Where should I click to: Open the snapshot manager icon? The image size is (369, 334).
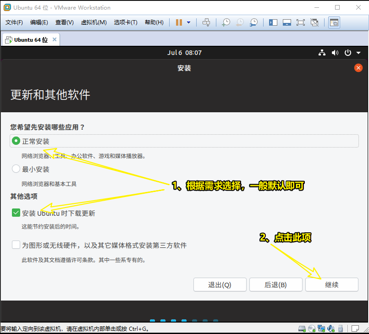tap(253, 22)
